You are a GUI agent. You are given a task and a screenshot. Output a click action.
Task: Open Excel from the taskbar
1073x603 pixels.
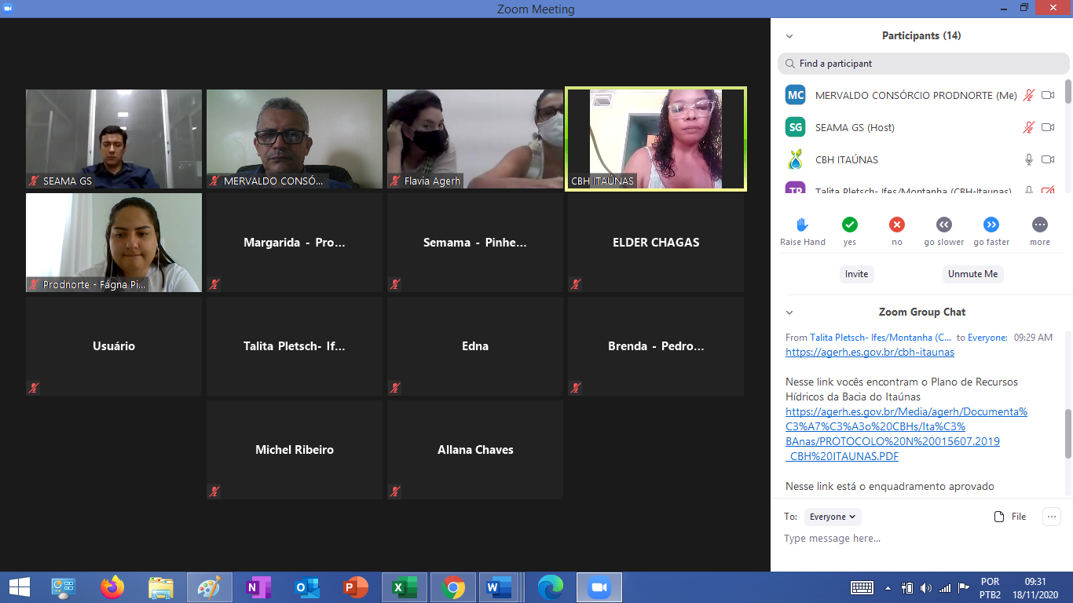click(x=405, y=587)
